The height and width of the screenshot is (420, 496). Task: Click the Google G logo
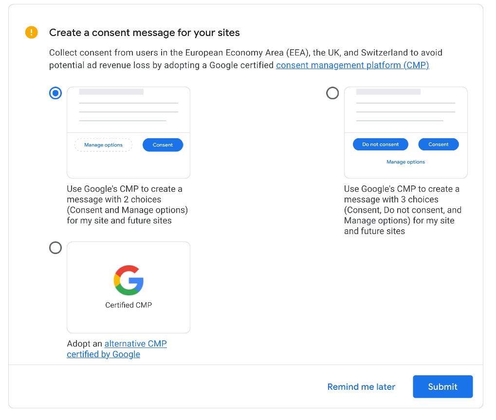coord(129,280)
